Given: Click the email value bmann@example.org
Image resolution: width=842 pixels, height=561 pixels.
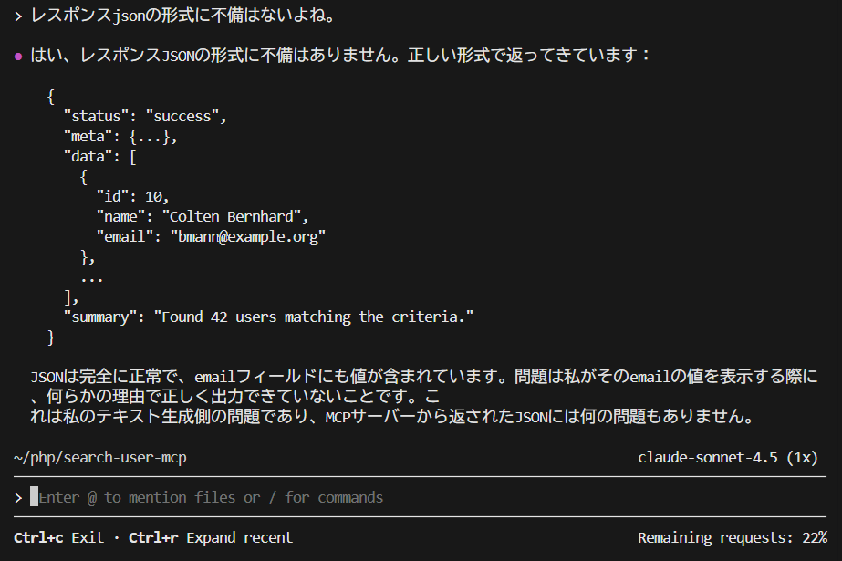Looking at the screenshot, I should click(248, 237).
